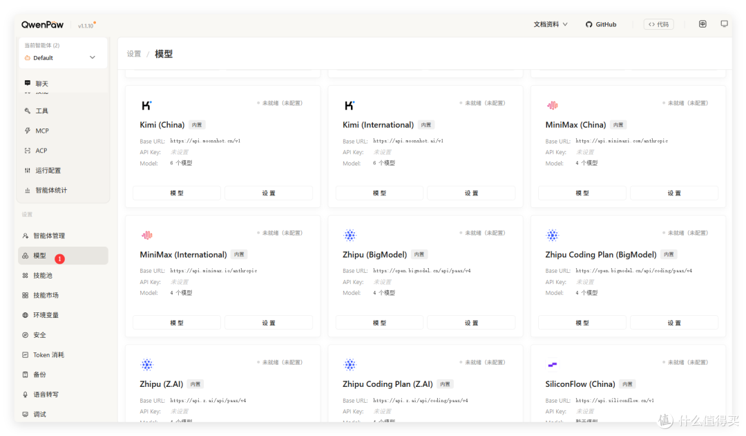746x436 pixels.
Task: Select Token 消耗 menu item
Action: pyautogui.click(x=48, y=354)
